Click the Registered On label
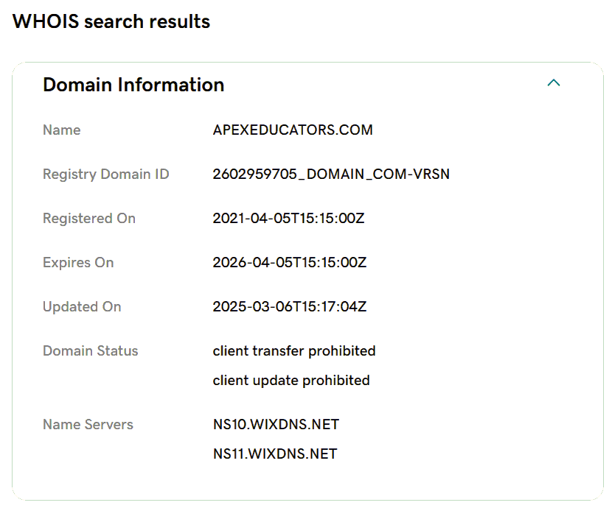Viewport: 612px width, 508px height. (x=89, y=219)
